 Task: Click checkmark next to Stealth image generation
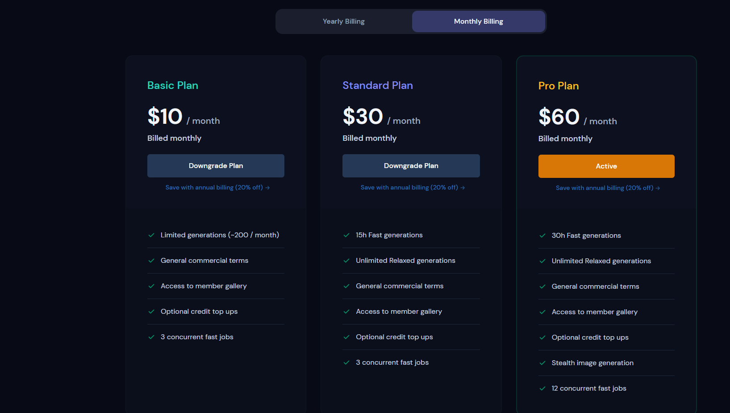coord(542,363)
